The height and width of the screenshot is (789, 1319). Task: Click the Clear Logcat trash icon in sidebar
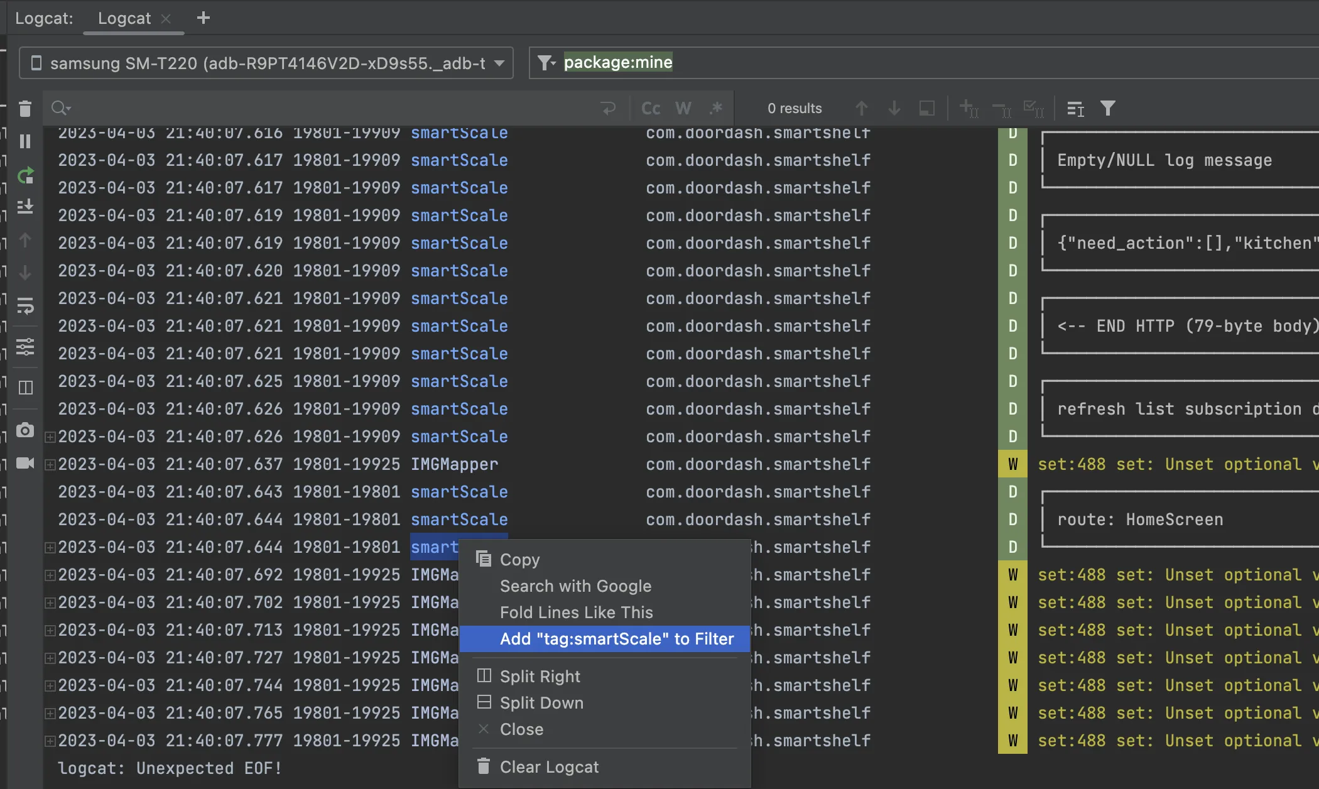point(25,109)
